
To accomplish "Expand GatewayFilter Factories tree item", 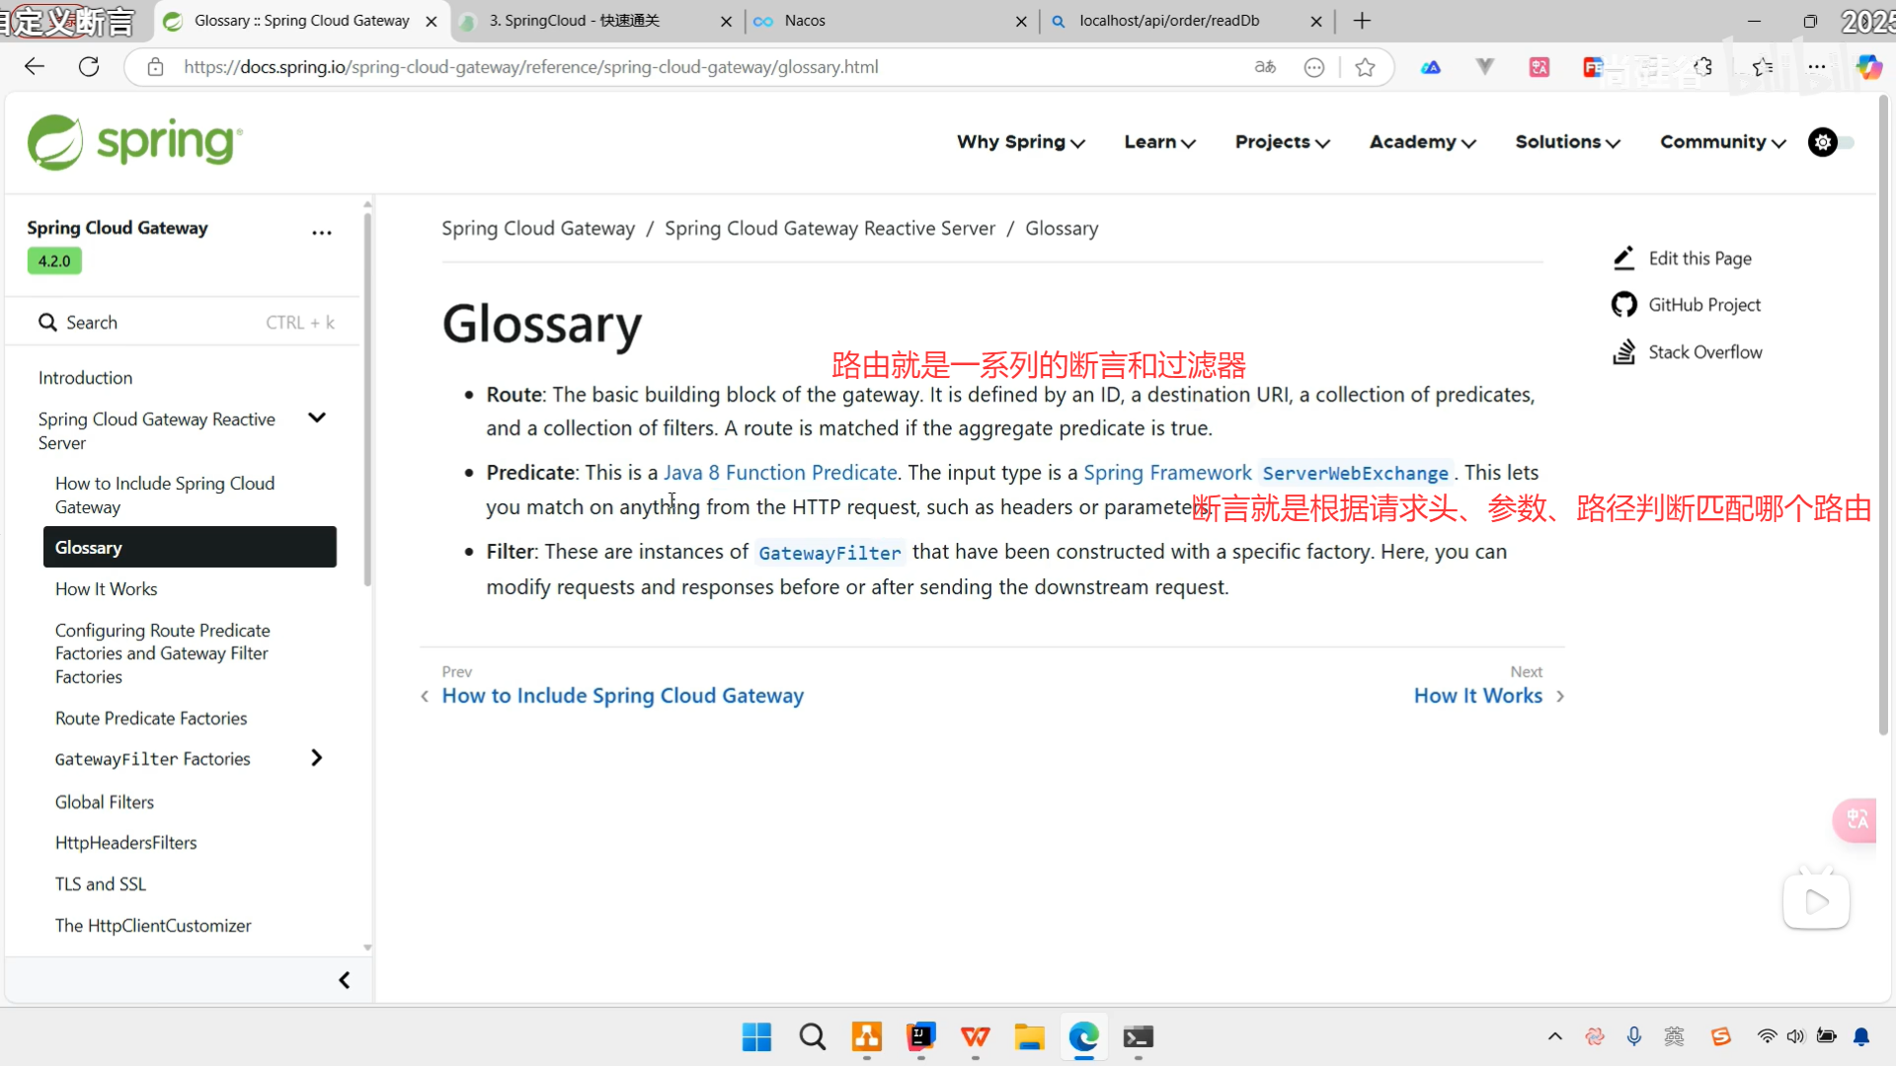I will 316,758.
